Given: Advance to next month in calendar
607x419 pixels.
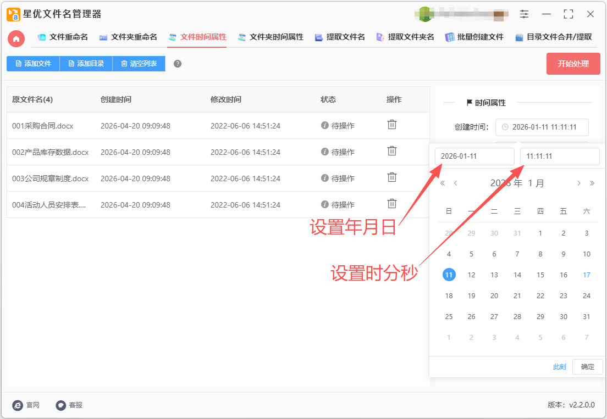Looking at the screenshot, I should click(x=579, y=183).
